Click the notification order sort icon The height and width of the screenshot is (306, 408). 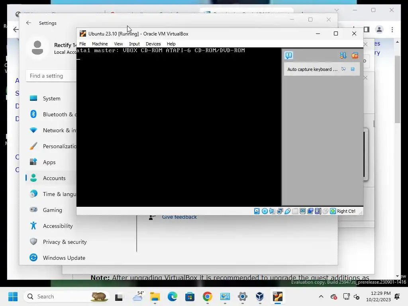click(343, 55)
